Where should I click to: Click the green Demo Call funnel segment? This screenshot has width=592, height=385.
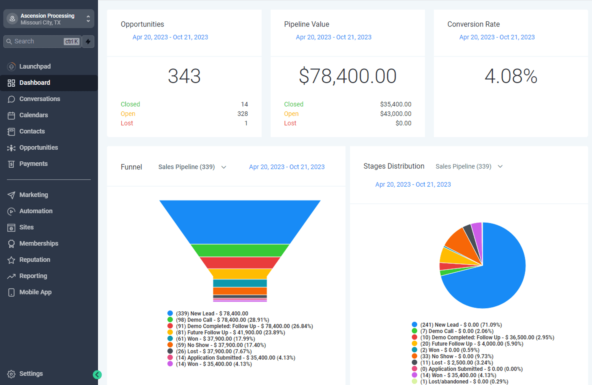click(240, 250)
